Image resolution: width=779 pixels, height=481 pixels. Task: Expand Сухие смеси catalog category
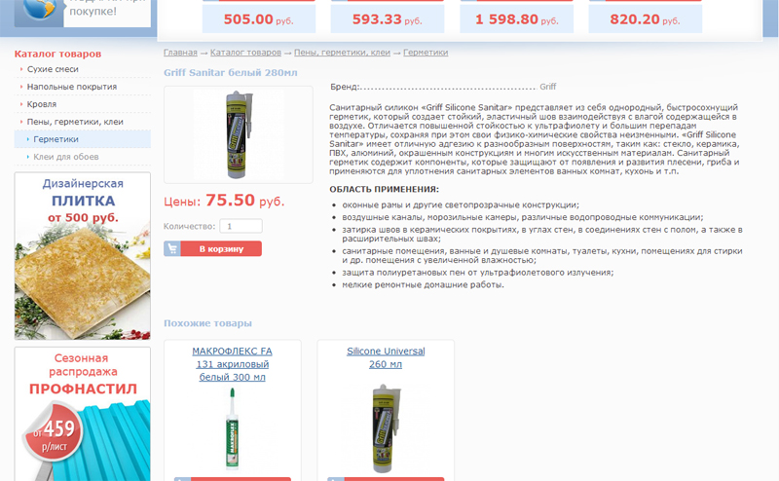pyautogui.click(x=53, y=69)
